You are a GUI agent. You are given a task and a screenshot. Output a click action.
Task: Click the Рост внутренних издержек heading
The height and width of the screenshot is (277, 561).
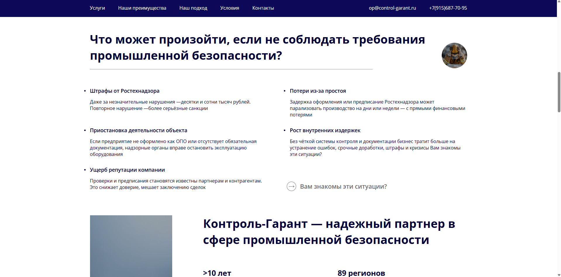tap(325, 130)
